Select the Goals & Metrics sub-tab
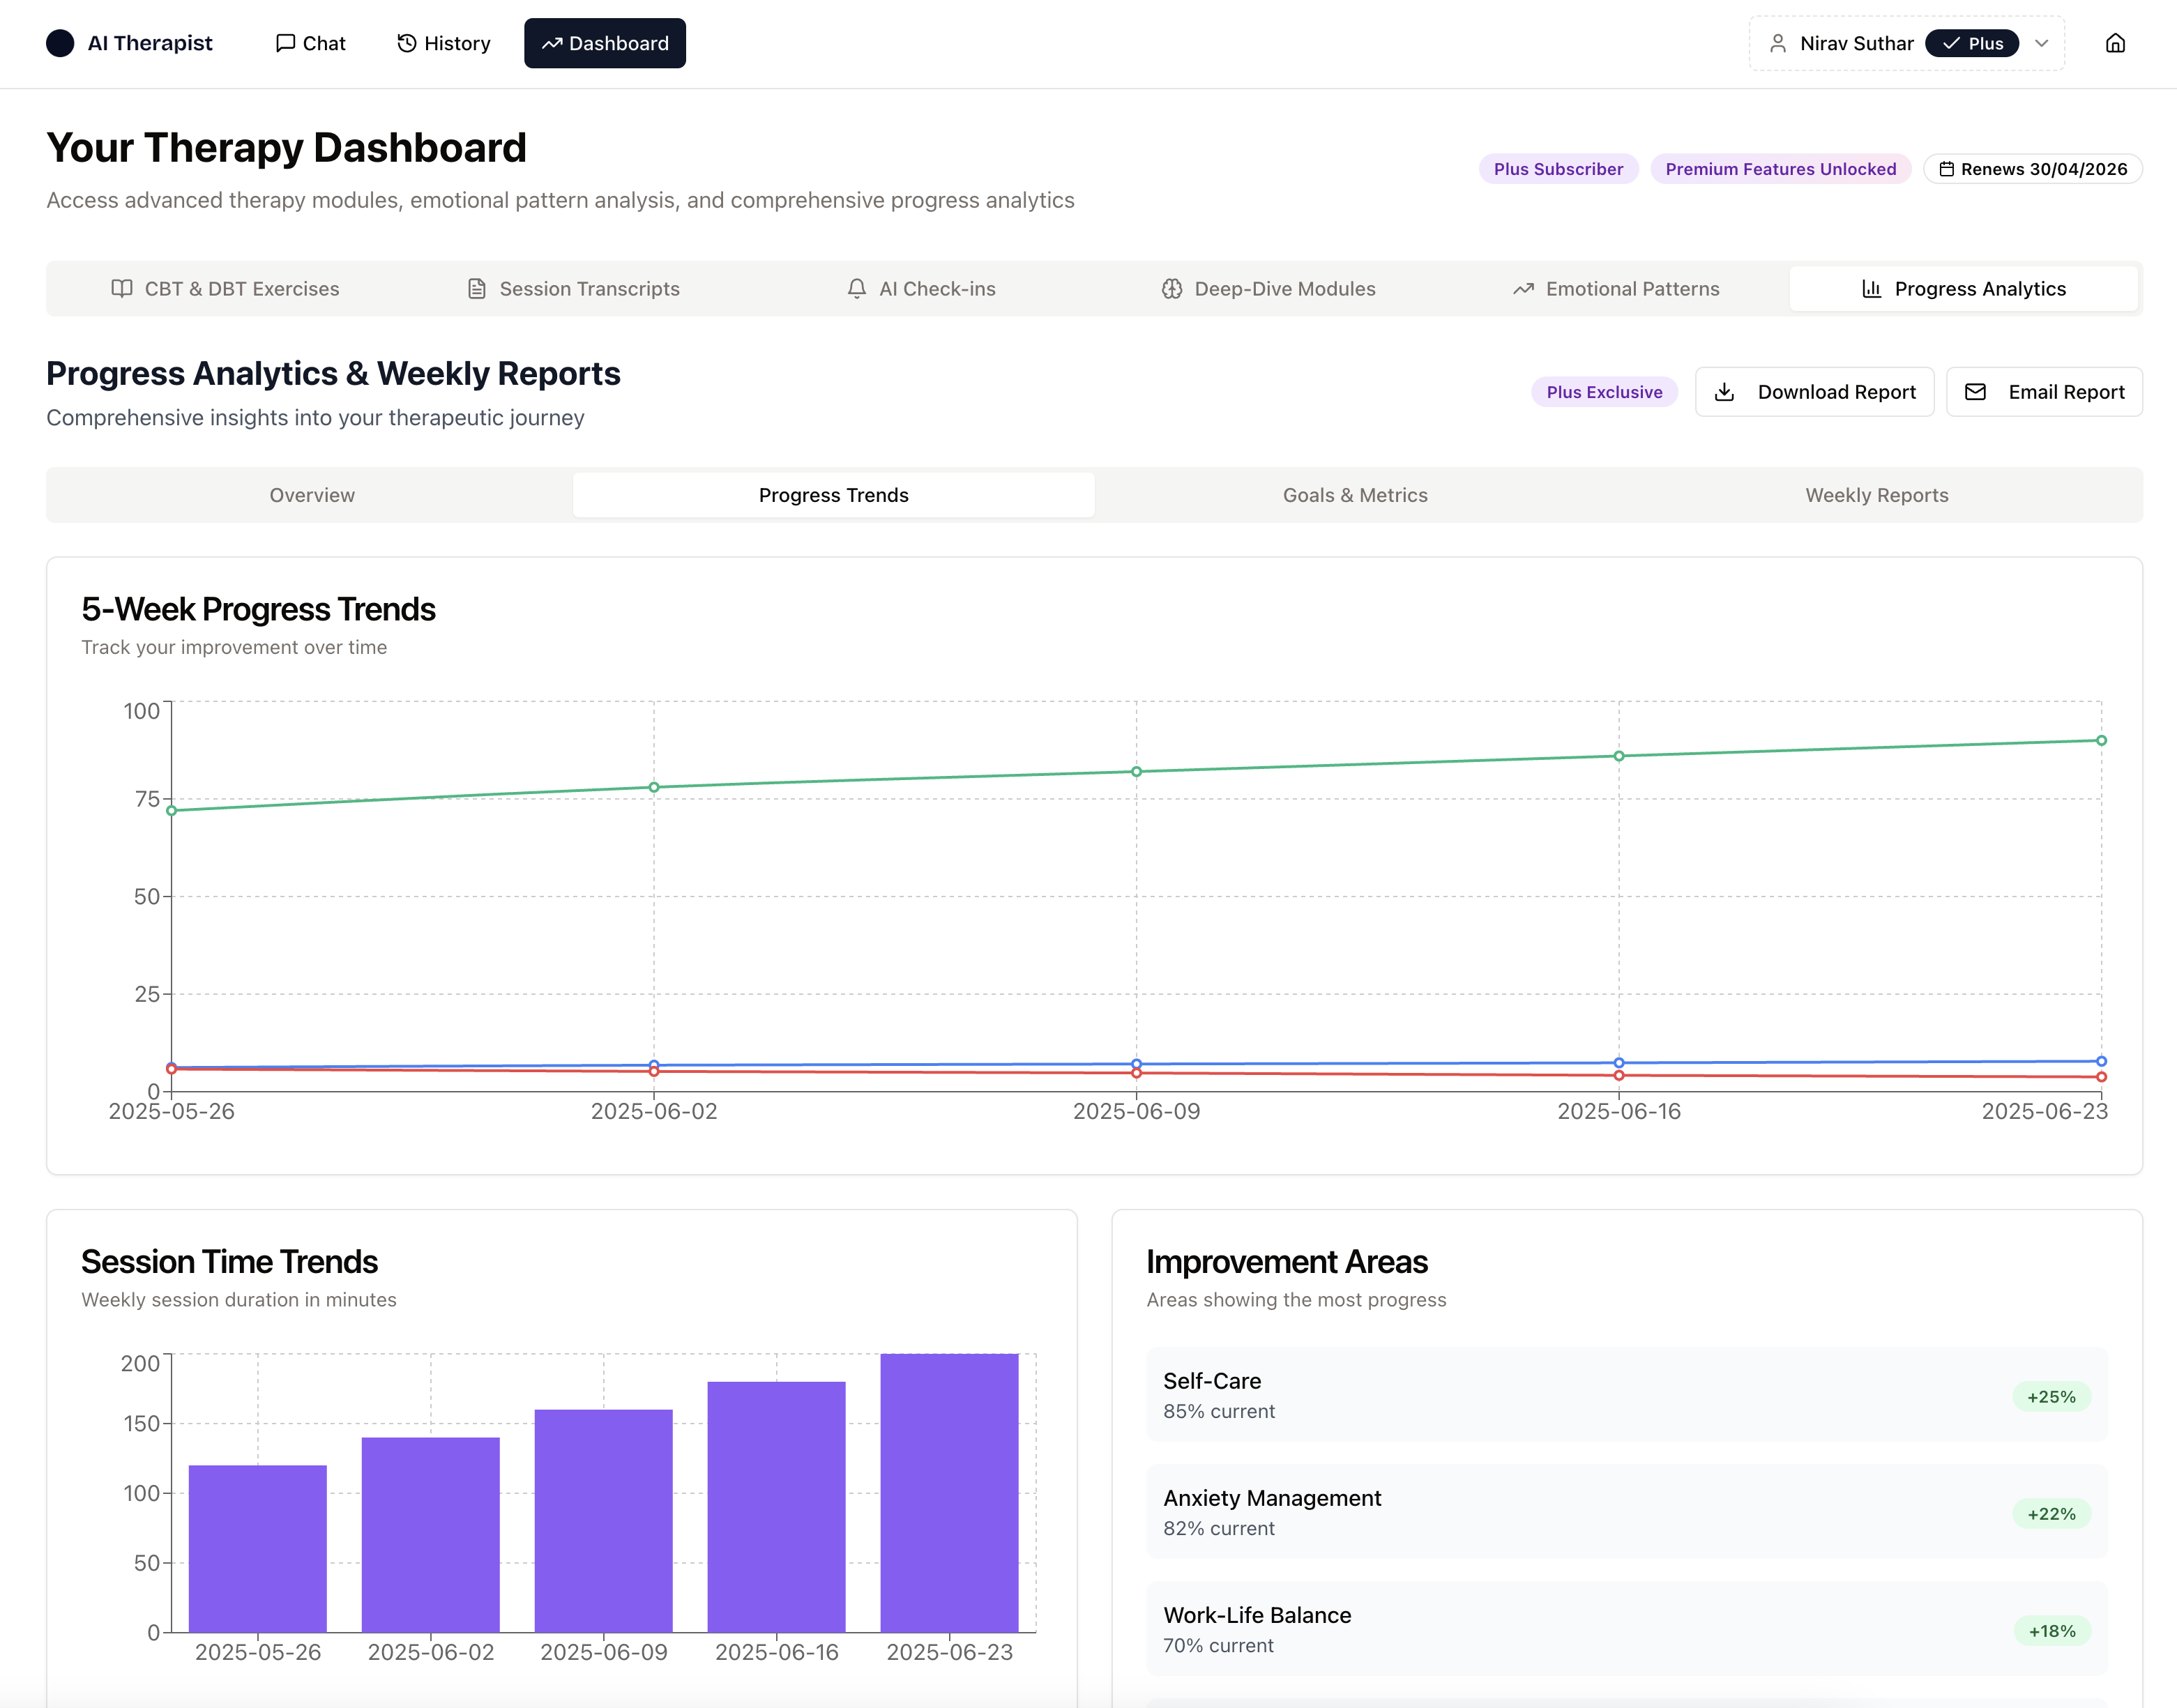Viewport: 2177px width, 1708px height. point(1355,495)
